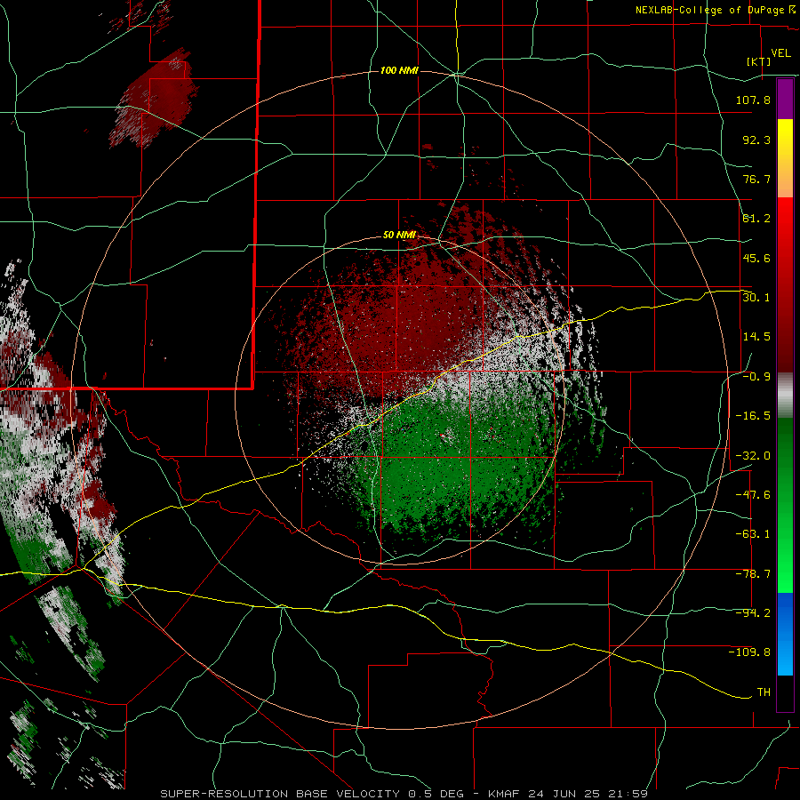Click the 61.2 velocity scale value
800x800 pixels.
[756, 219]
